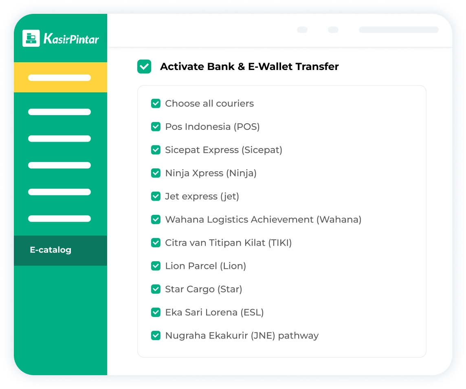Toggle Ninja Xpress (Ninja) checkbox
This screenshot has height=389, width=466.
tap(156, 173)
